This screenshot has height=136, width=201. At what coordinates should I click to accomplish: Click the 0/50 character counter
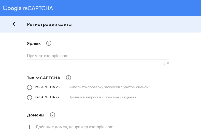click(166, 63)
